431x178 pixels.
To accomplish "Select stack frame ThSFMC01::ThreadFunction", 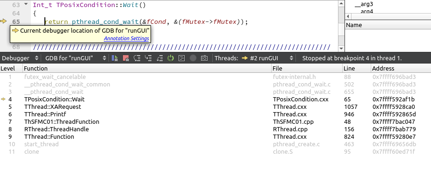I will [62, 121].
